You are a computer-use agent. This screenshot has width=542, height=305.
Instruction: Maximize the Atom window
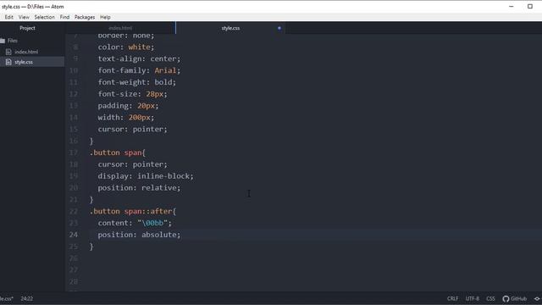(x=530, y=7)
